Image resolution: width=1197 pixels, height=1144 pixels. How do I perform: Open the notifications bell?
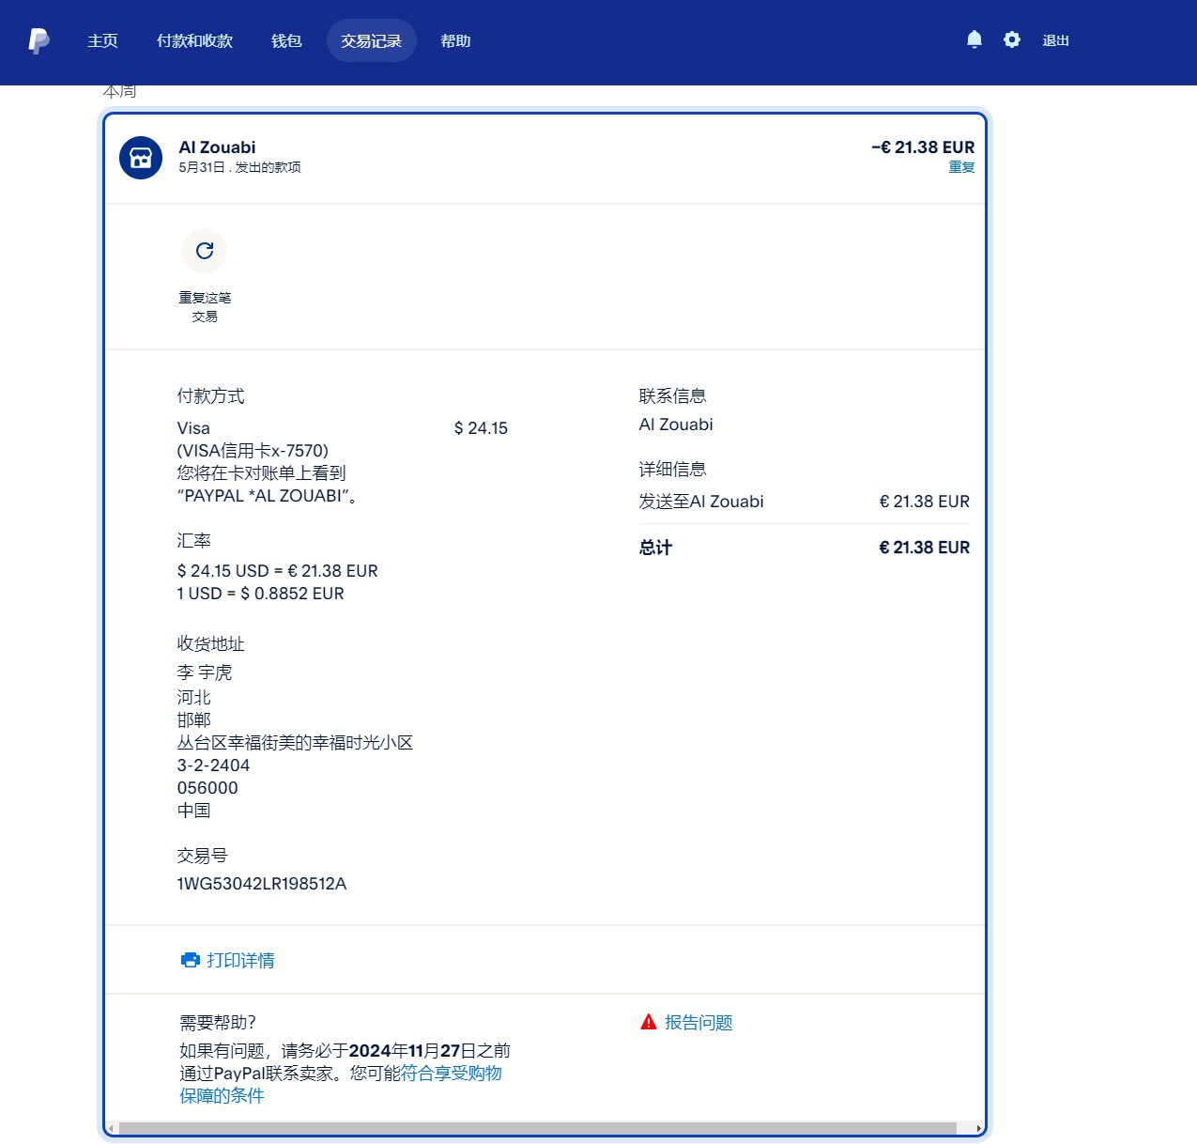pos(974,39)
